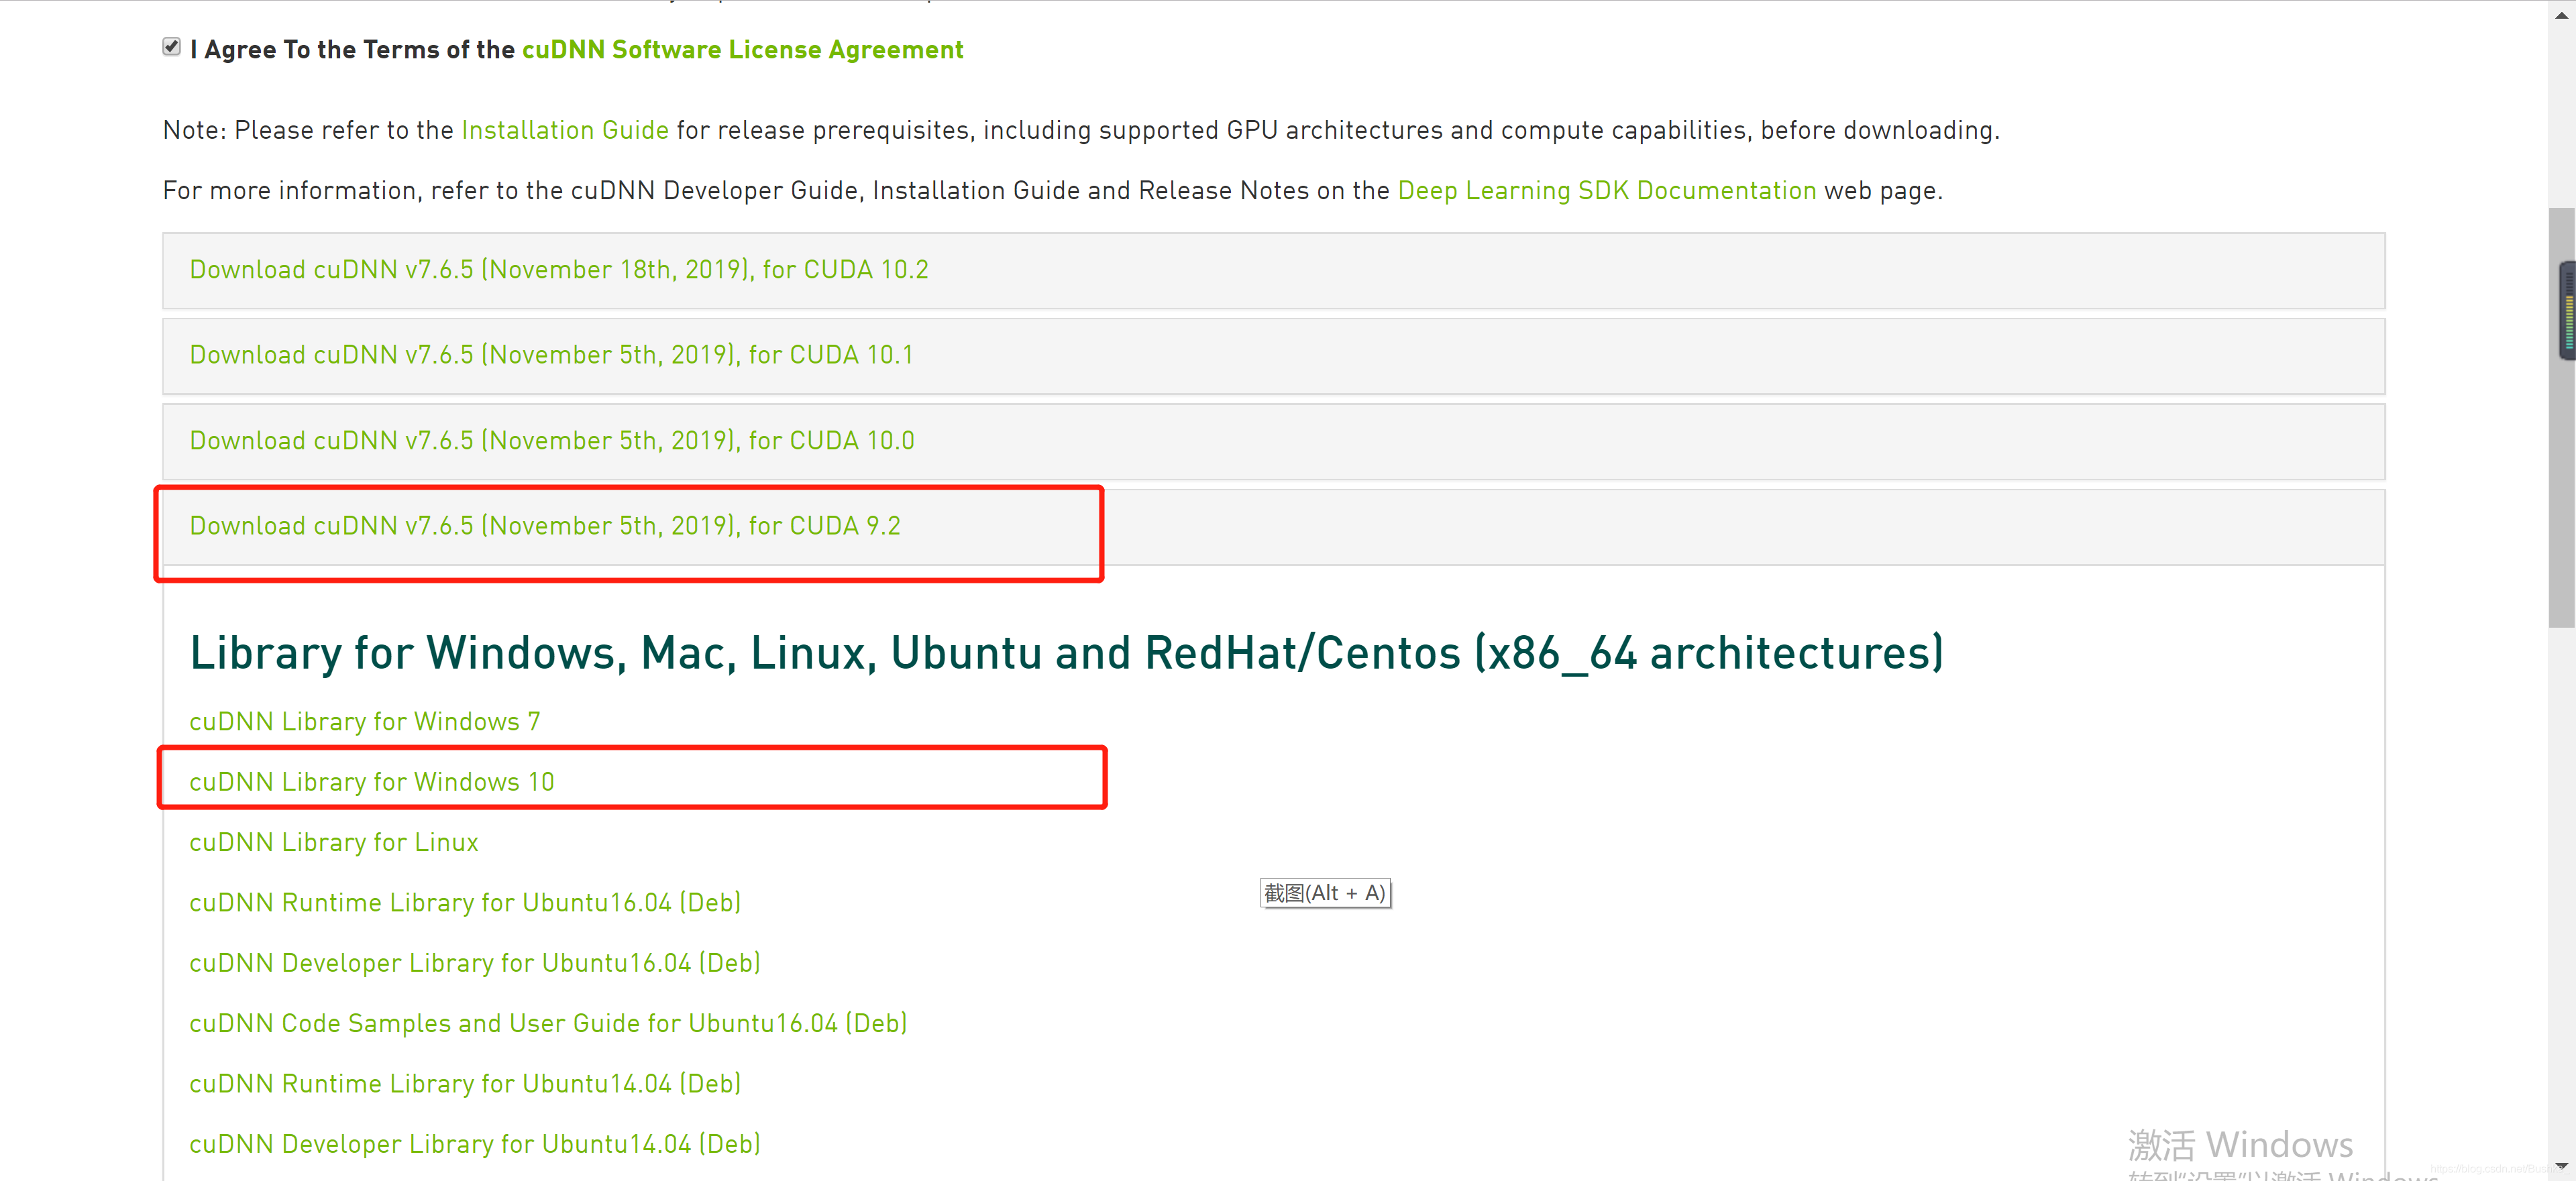The height and width of the screenshot is (1181, 2576).
Task: Select cuDNN Runtime Library for Ubuntu14.04 (Deb)
Action: coord(465,1083)
